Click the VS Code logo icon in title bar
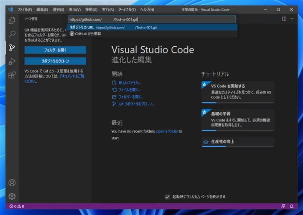 [x=10, y=9]
